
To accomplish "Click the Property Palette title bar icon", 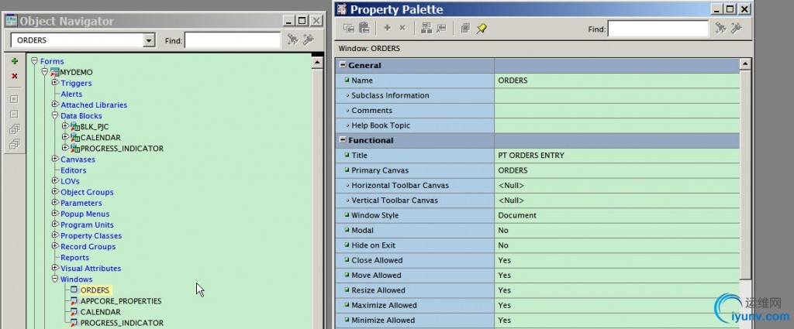I will point(342,9).
